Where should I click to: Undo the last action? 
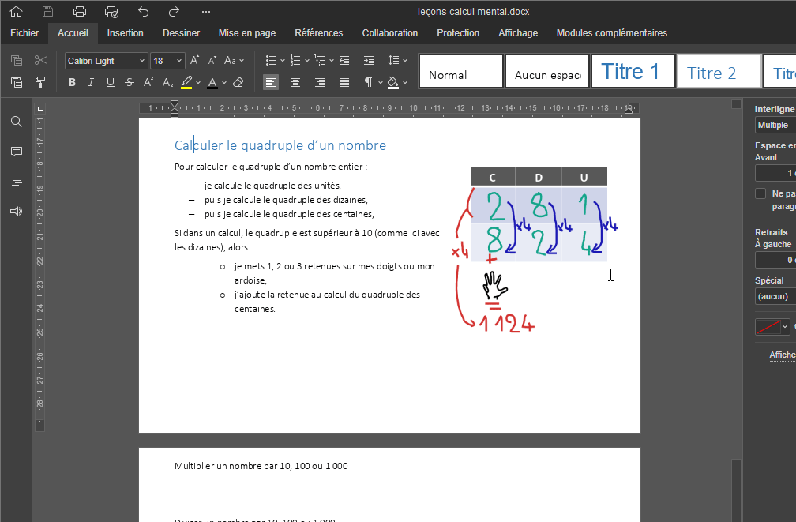(x=144, y=12)
